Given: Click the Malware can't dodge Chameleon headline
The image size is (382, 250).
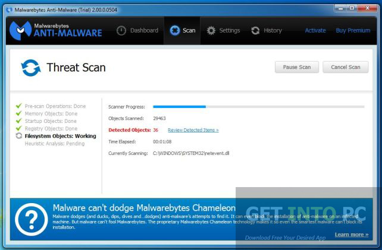Looking at the screenshot, I should [144, 208].
